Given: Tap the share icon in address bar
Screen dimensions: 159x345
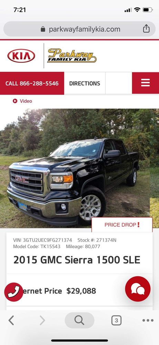Looking at the screenshot, I should (x=146, y=29).
